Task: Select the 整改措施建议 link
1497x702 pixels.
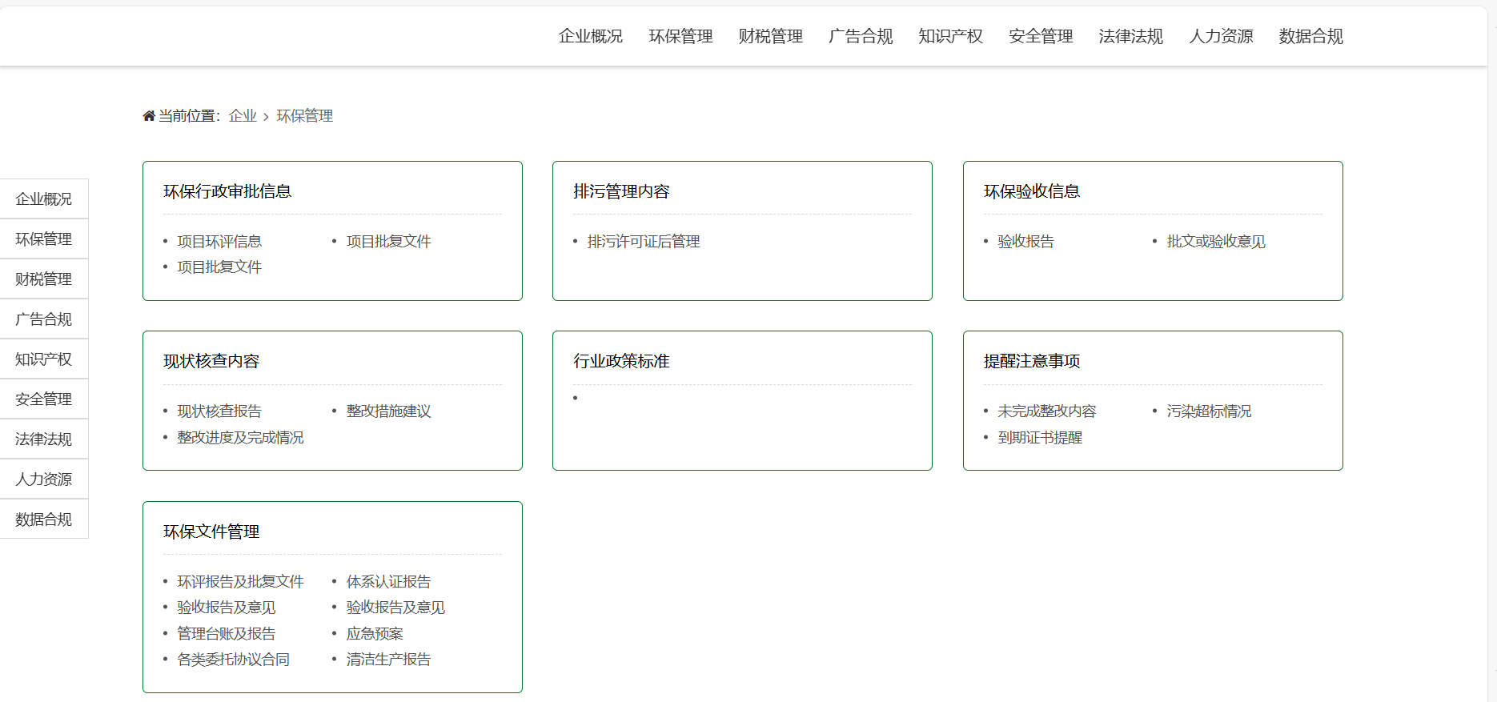Action: [x=388, y=411]
